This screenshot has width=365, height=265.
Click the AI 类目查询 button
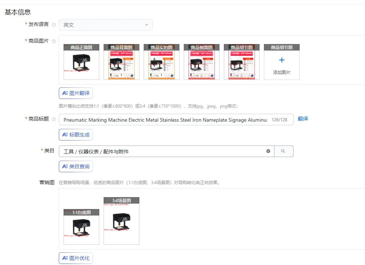[x=76, y=166]
